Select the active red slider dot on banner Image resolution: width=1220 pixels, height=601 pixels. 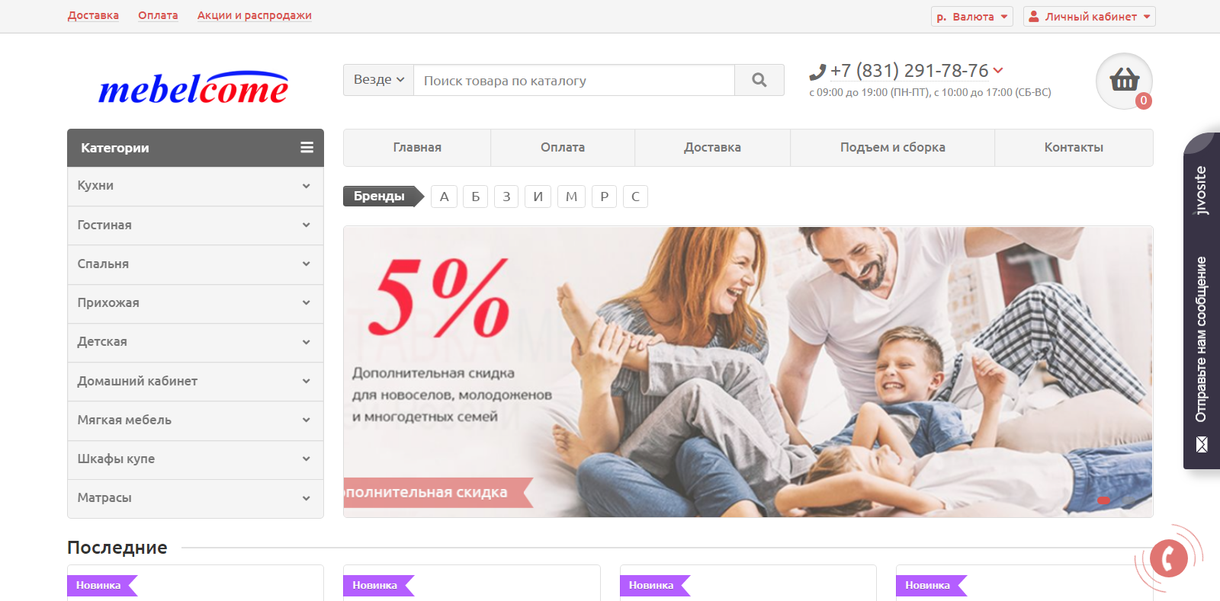pyautogui.click(x=1103, y=500)
